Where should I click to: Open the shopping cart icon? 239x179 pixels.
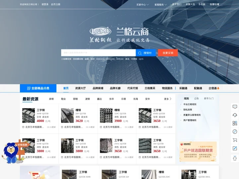click(x=235, y=140)
